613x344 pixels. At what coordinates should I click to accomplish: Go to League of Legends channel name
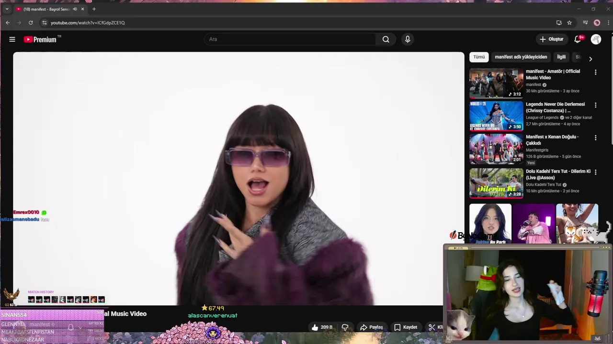click(542, 118)
